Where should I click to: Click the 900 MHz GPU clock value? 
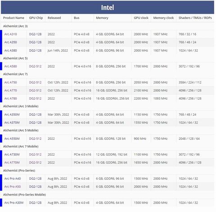[140, 138]
